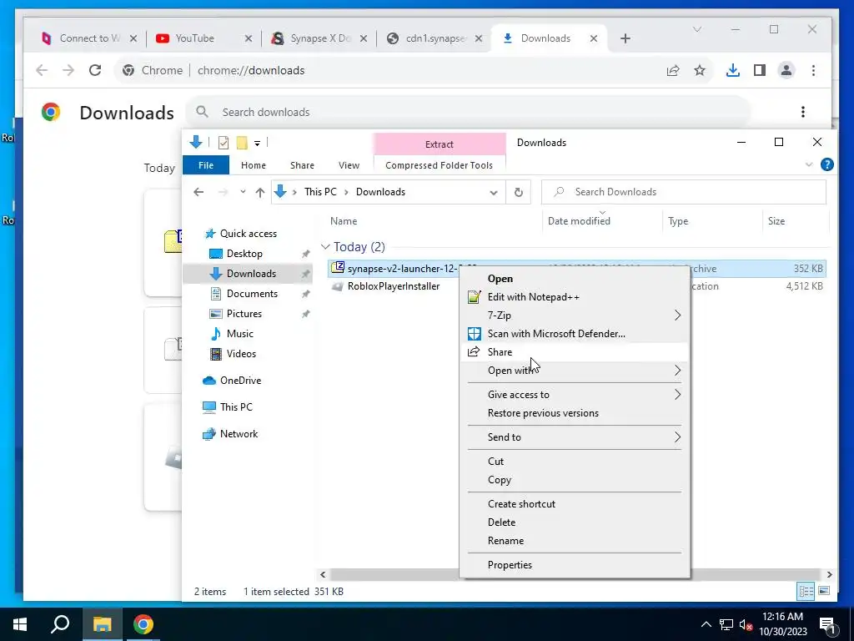Choose Open from the context menu
Screen dimensions: 854x641
(574, 279)
